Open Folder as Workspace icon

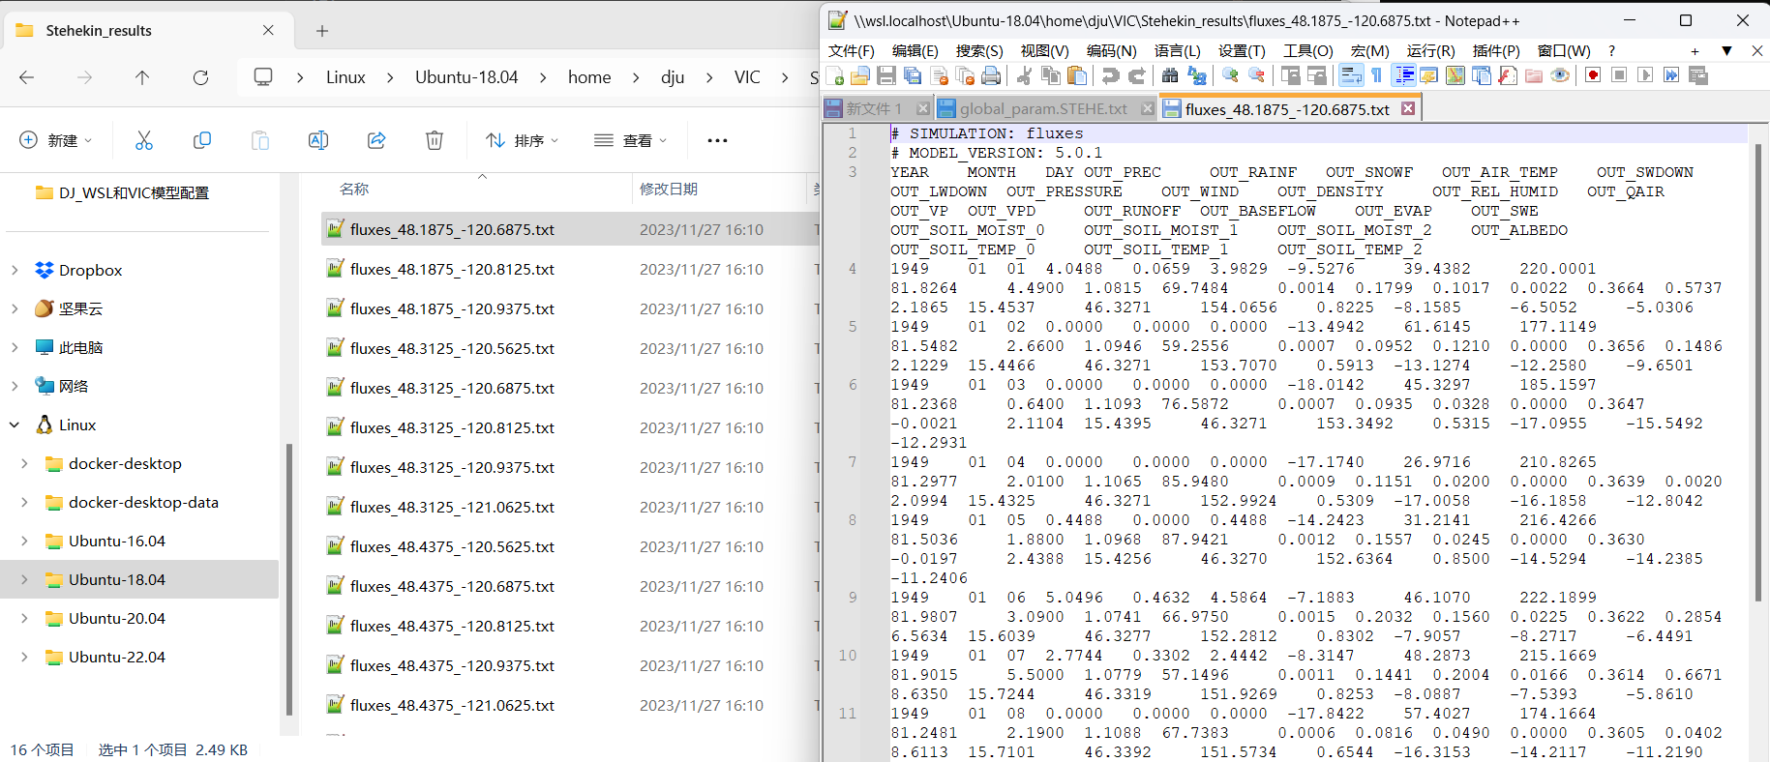1534,75
